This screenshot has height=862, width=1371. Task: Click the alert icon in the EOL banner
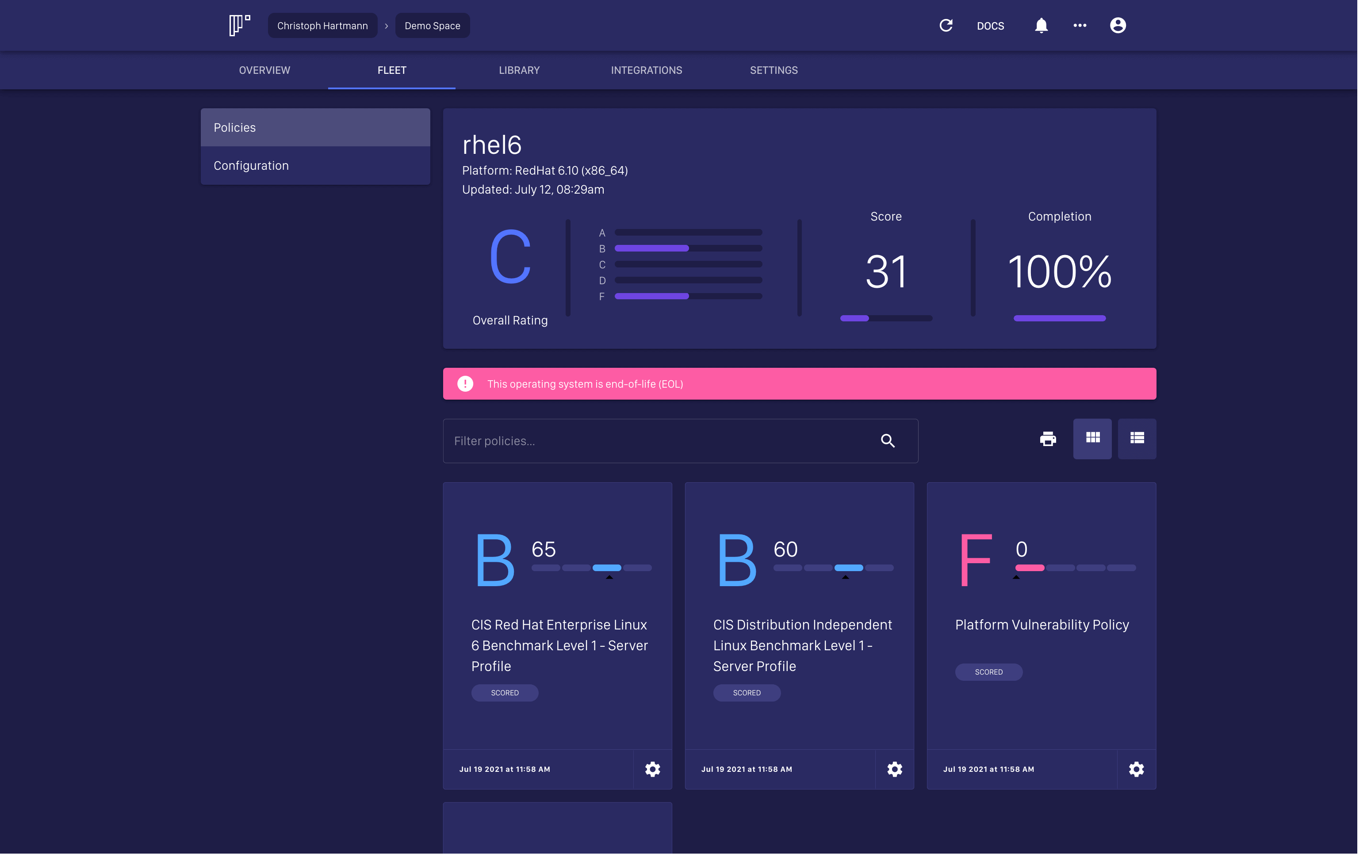(465, 384)
